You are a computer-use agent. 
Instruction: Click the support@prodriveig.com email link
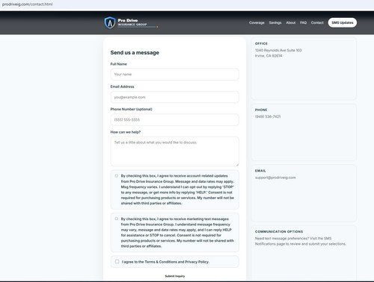click(275, 178)
